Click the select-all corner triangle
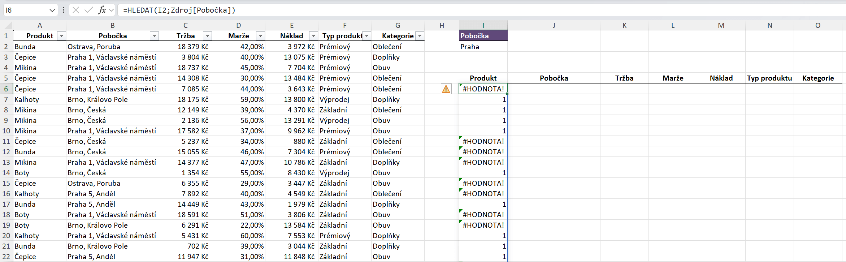Image resolution: width=846 pixels, height=262 pixels. click(7, 26)
